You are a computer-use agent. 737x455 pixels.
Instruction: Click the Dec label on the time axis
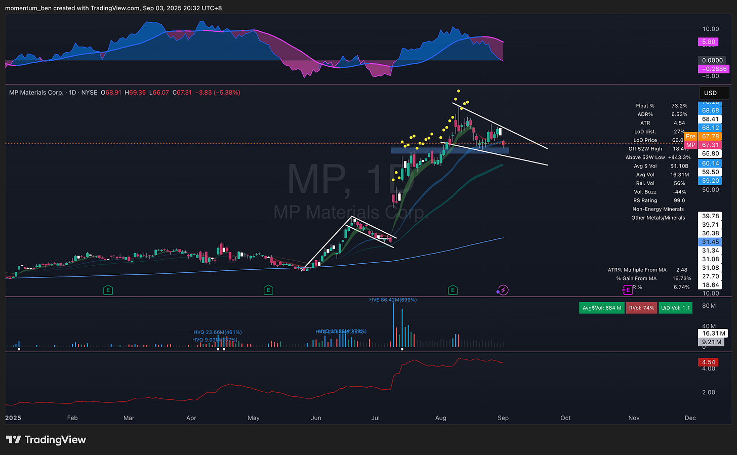pyautogui.click(x=690, y=418)
